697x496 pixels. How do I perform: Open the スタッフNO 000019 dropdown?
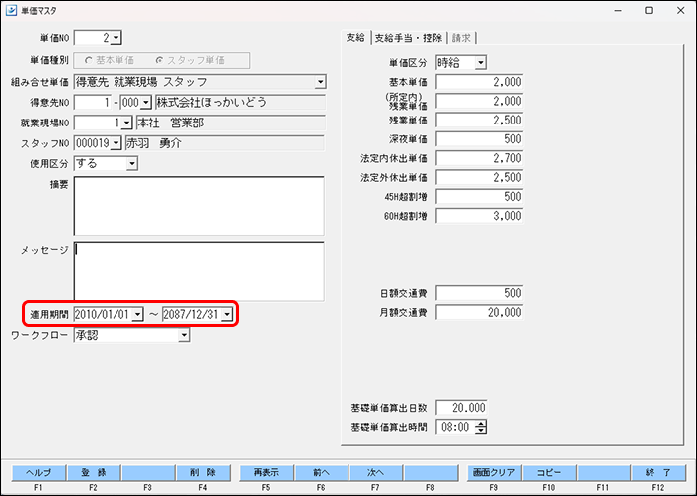pyautogui.click(x=116, y=143)
